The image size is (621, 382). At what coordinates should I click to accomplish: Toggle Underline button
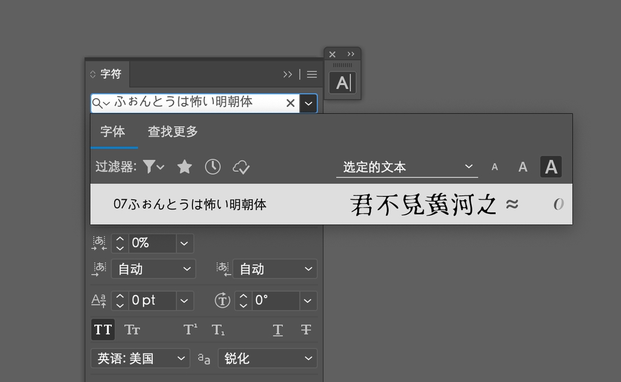[x=278, y=329]
